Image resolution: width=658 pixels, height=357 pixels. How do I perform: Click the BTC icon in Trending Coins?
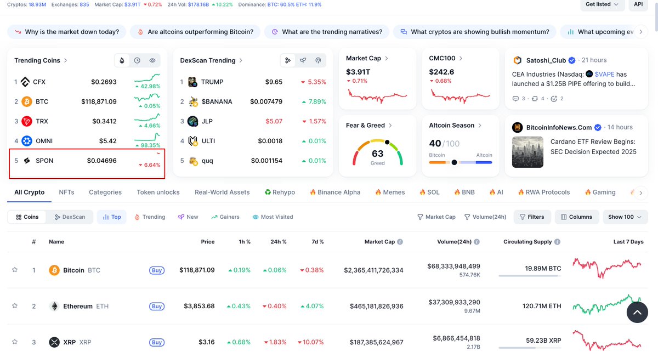(26, 101)
